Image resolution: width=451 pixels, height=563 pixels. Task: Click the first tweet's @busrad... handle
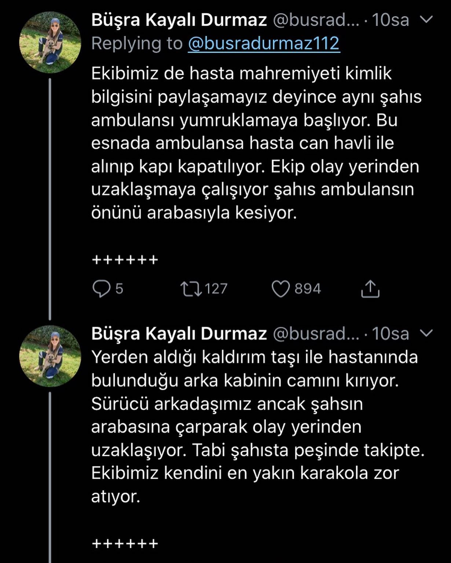(316, 20)
